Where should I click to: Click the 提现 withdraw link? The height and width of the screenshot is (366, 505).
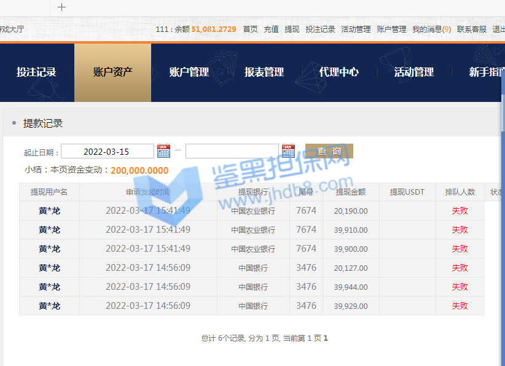pyautogui.click(x=292, y=29)
